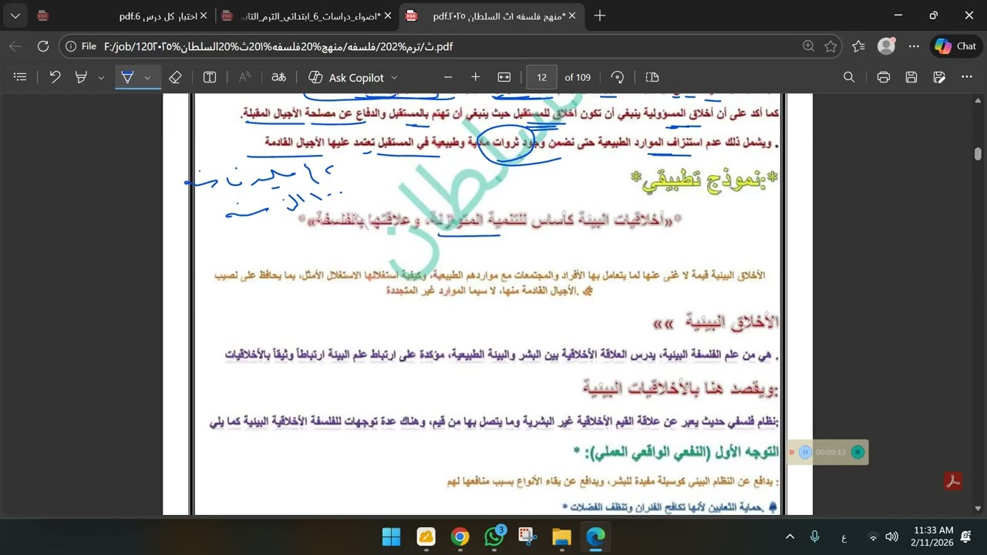
Task: Switch to the اضواء_دراسات_6 tab
Action: pyautogui.click(x=306, y=15)
